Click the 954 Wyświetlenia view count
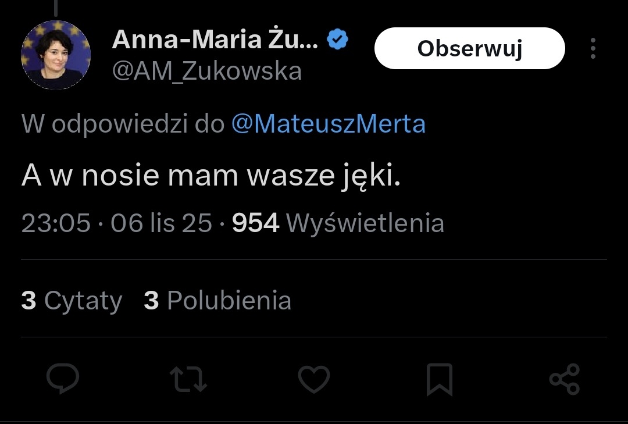This screenshot has height=424, width=628. [338, 223]
